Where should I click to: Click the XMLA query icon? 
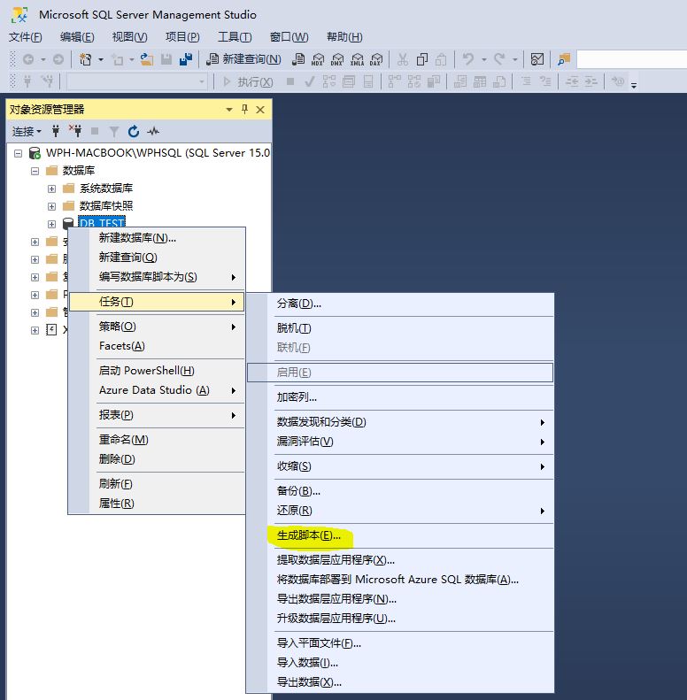pos(357,59)
